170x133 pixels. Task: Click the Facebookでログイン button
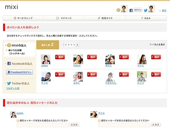click(x=20, y=72)
